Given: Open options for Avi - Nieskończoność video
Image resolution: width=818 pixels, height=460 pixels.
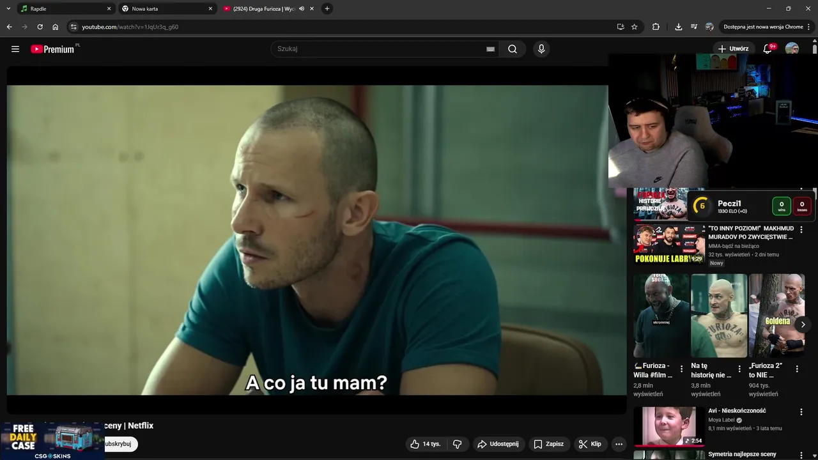Looking at the screenshot, I should coord(801,413).
